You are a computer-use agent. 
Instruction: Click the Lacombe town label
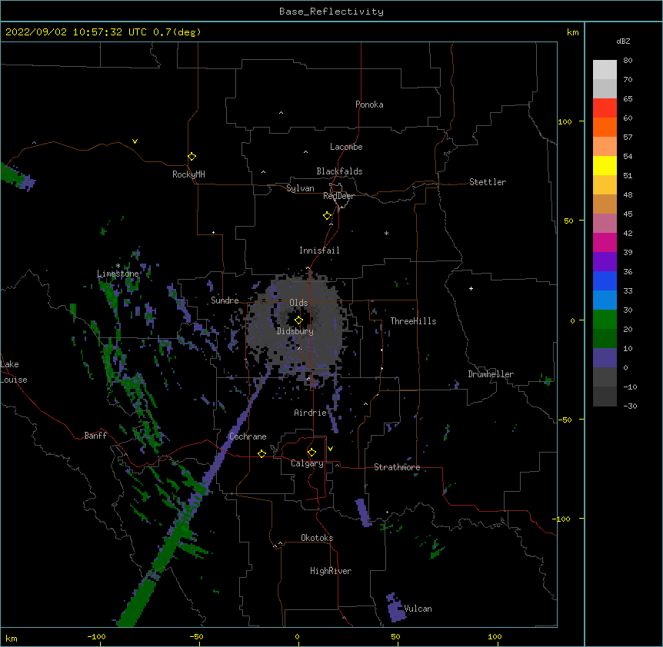pyautogui.click(x=346, y=147)
